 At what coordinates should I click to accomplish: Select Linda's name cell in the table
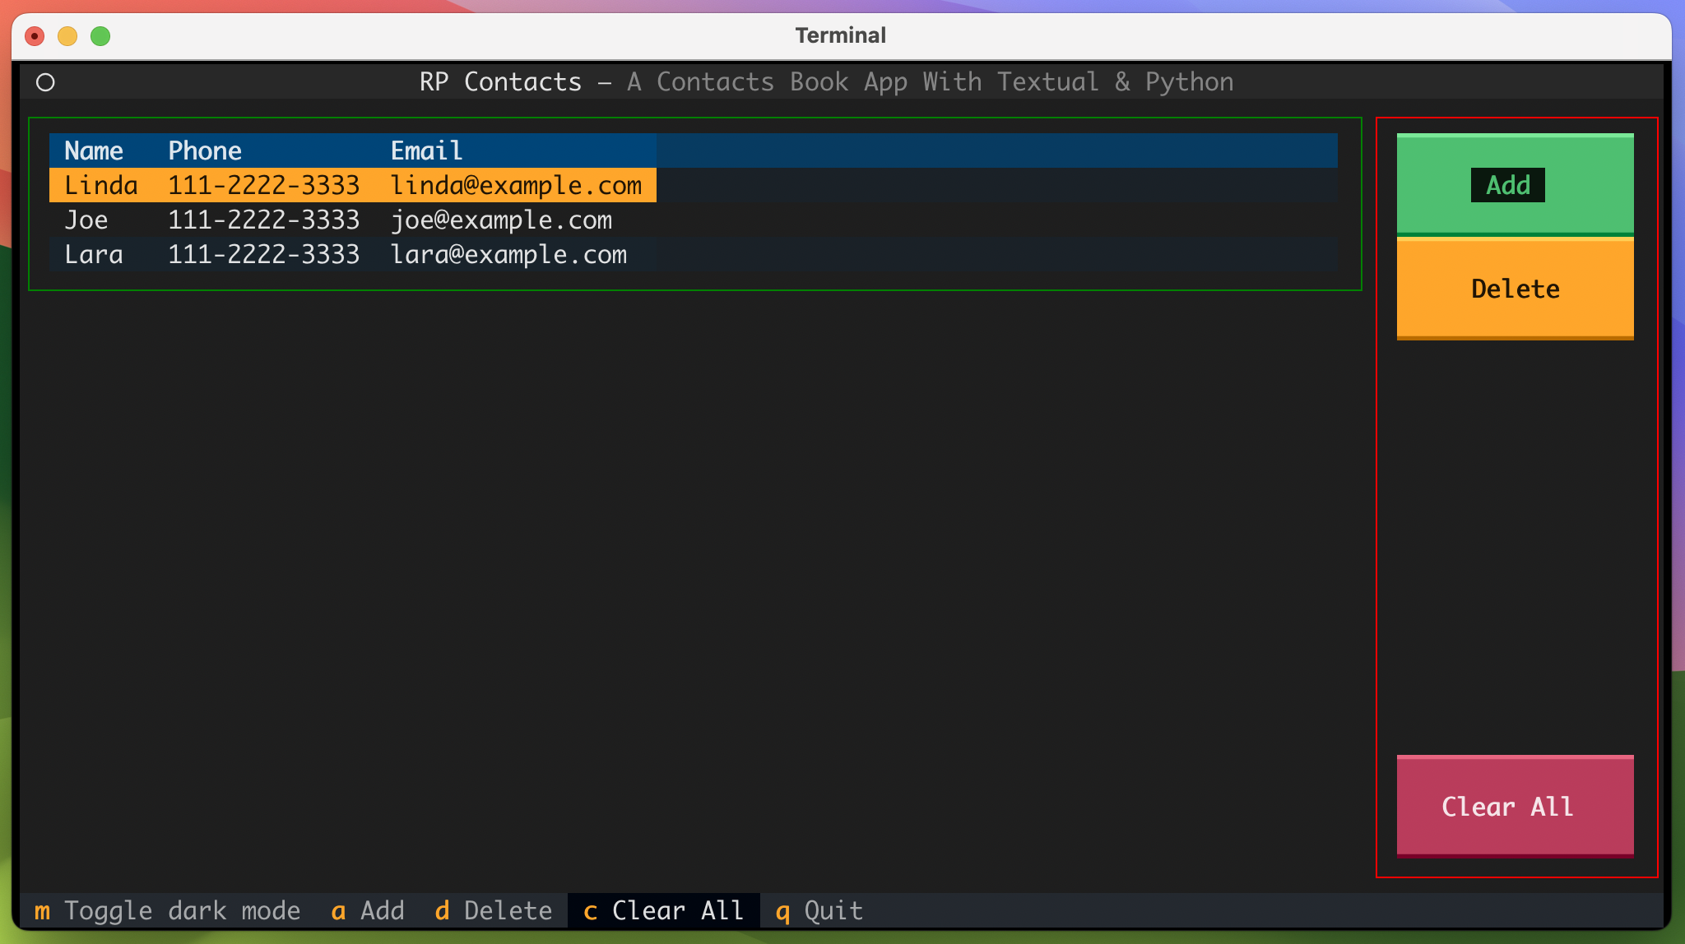click(x=100, y=186)
